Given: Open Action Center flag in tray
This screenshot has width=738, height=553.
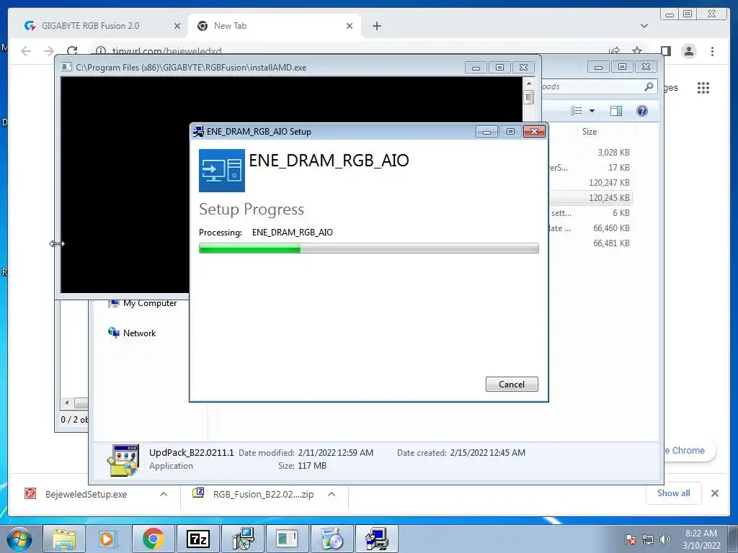Looking at the screenshot, I should pyautogui.click(x=631, y=539).
